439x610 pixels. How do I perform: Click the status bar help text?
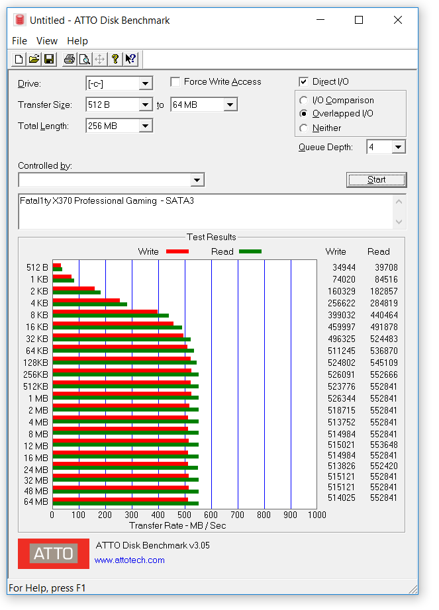click(x=47, y=588)
